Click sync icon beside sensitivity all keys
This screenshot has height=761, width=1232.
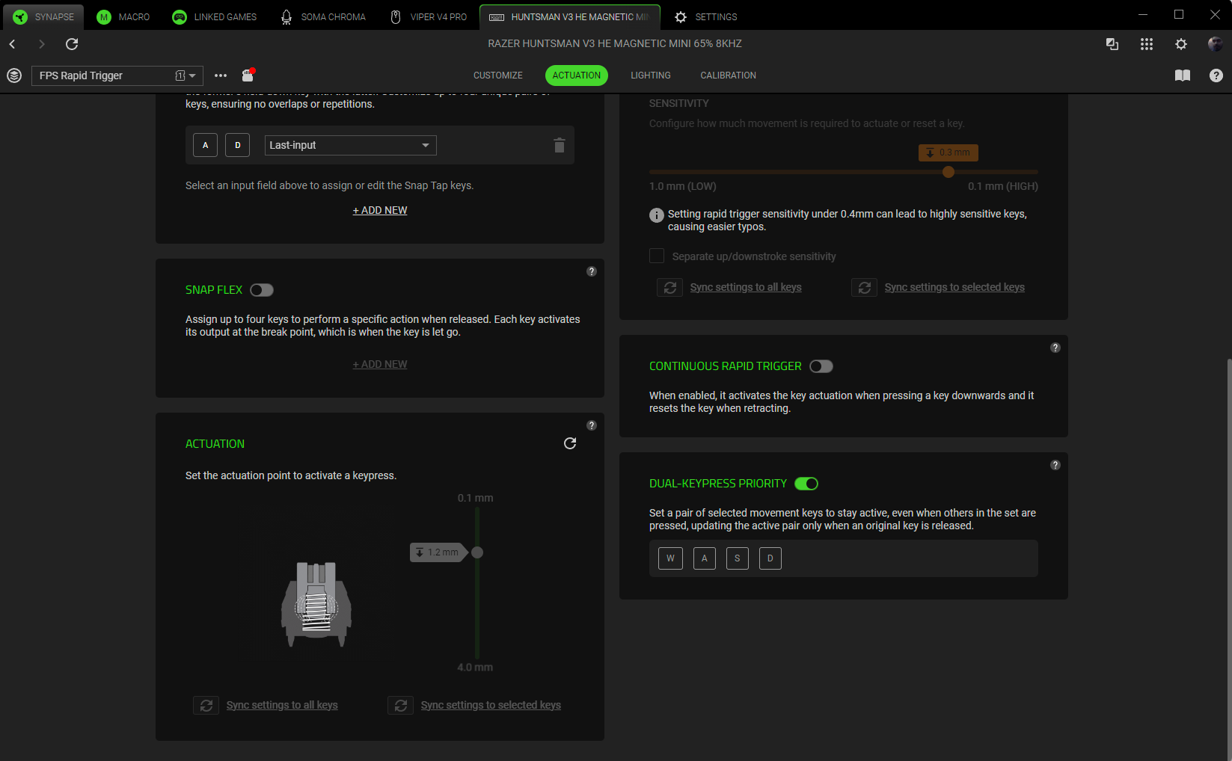point(670,287)
